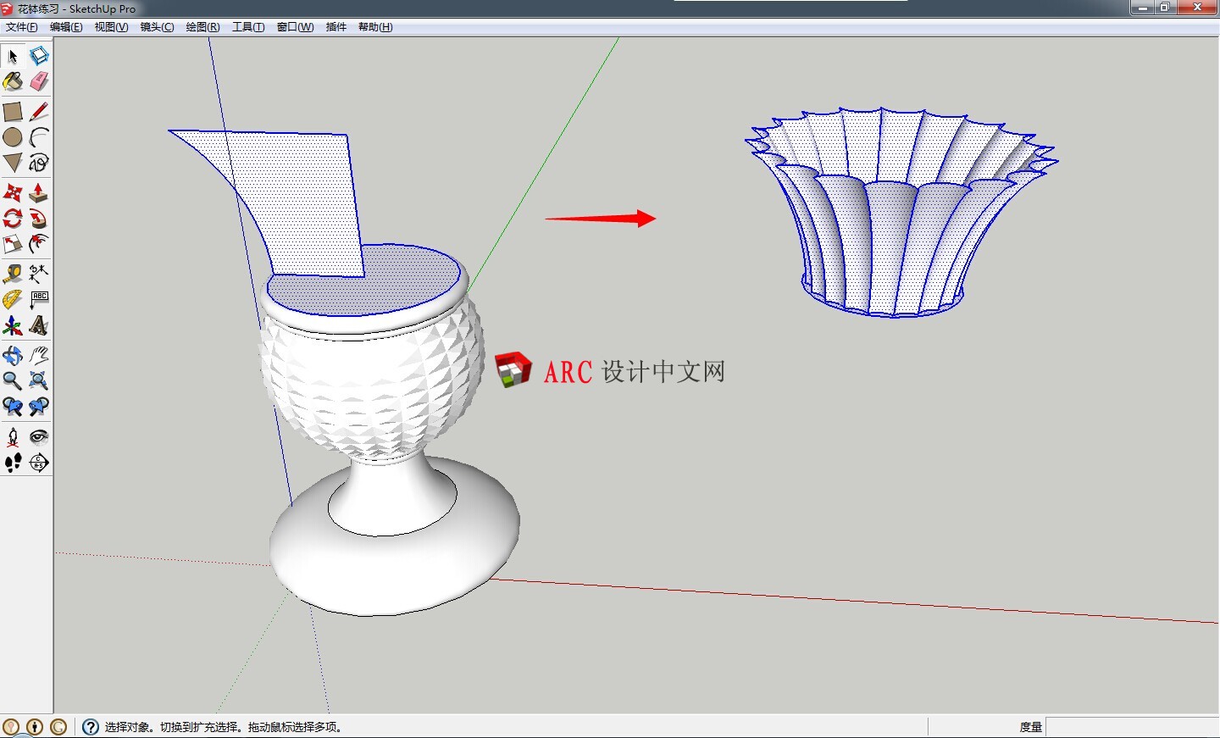1220x738 pixels.
Task: Select the 3D Text tool
Action: tap(39, 326)
